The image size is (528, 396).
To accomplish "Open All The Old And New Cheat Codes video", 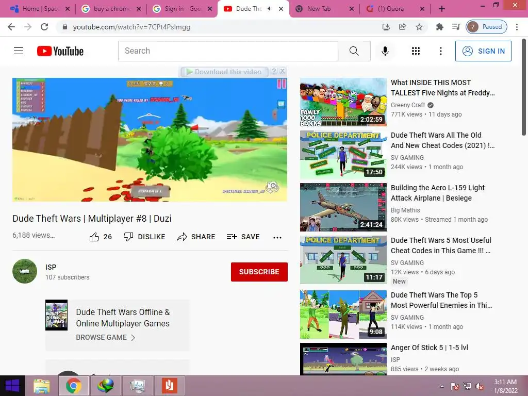I will tap(442, 140).
